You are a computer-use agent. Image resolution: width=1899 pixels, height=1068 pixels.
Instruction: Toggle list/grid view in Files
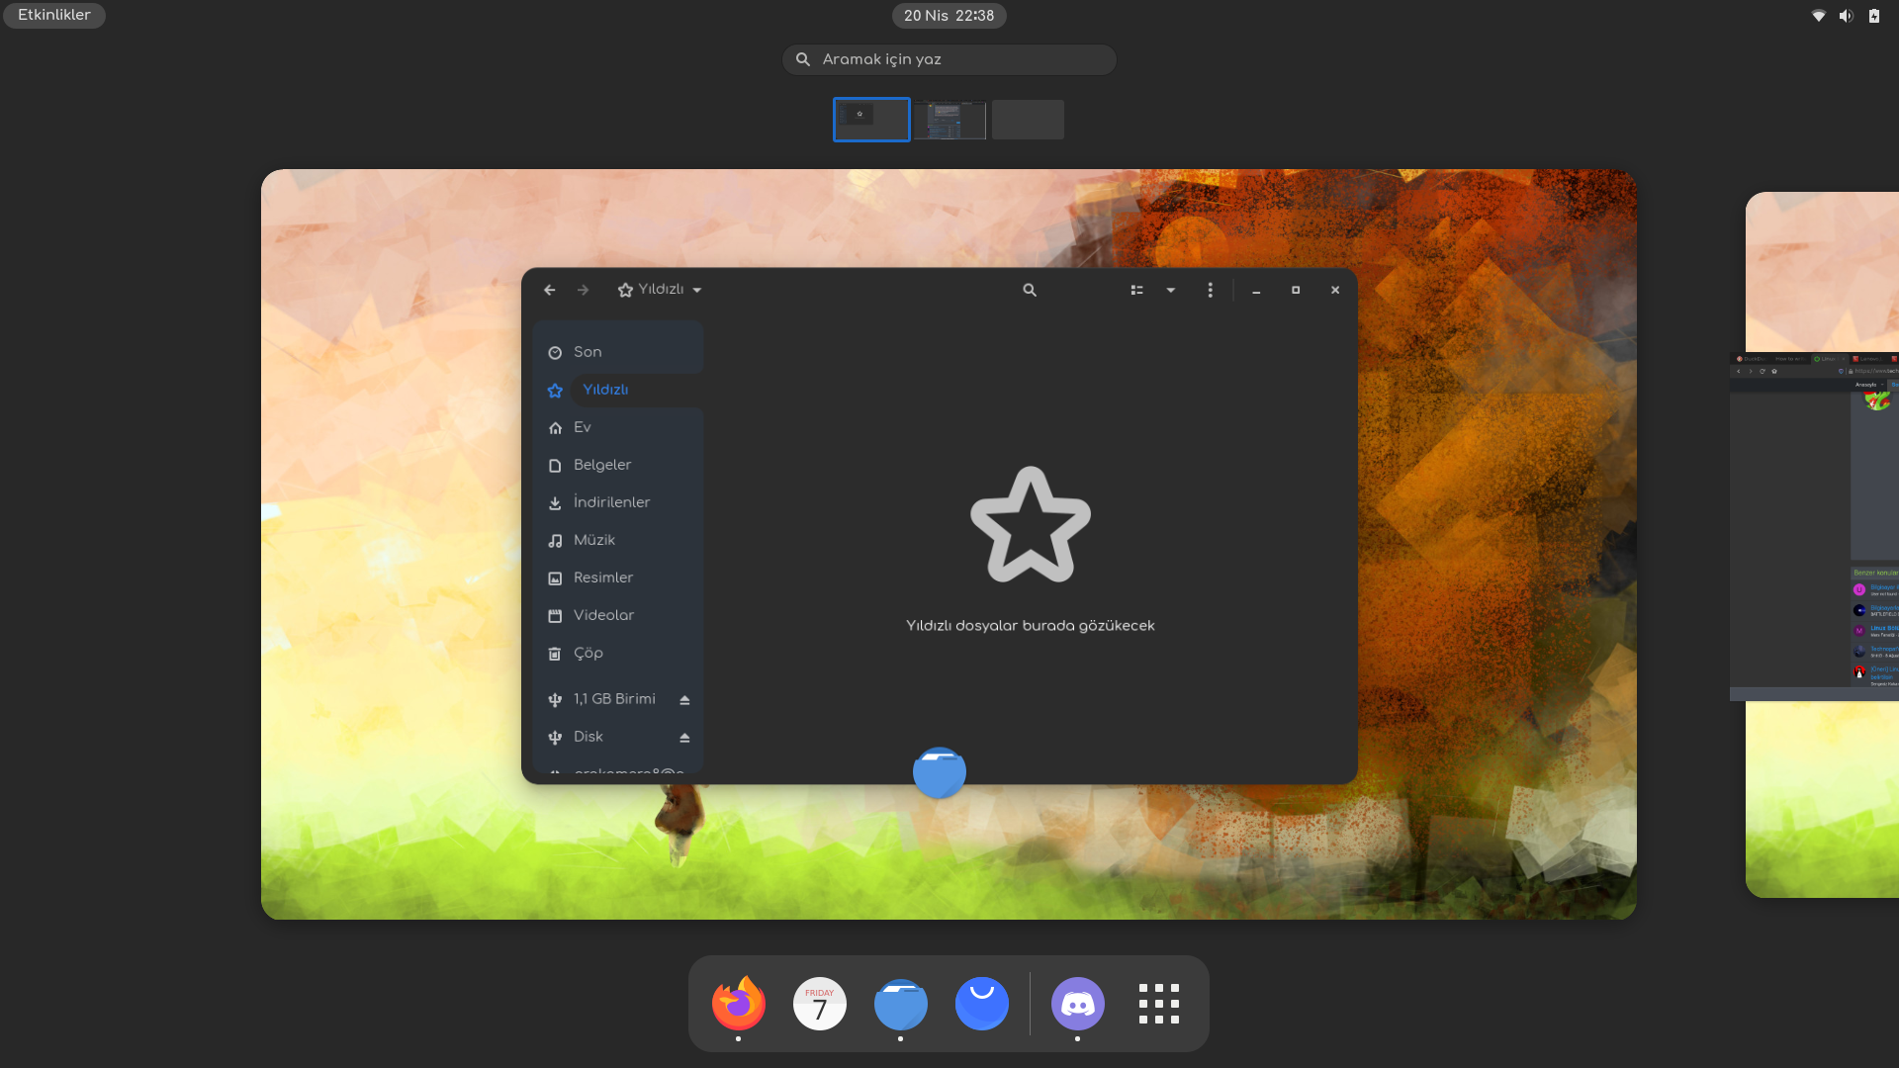1136,290
